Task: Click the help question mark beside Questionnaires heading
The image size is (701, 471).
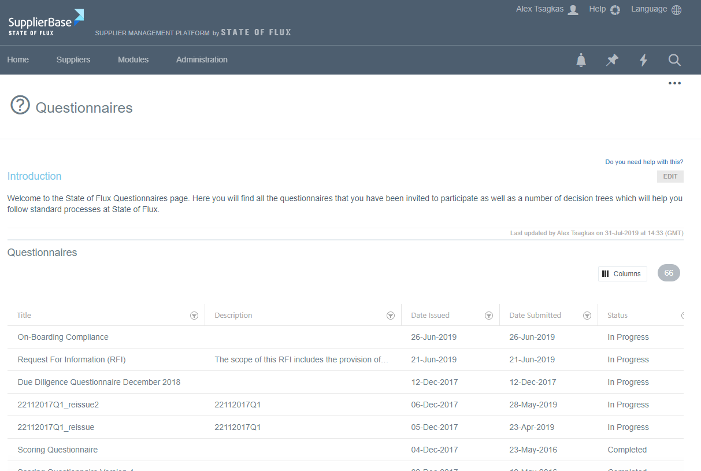Action: 20,105
